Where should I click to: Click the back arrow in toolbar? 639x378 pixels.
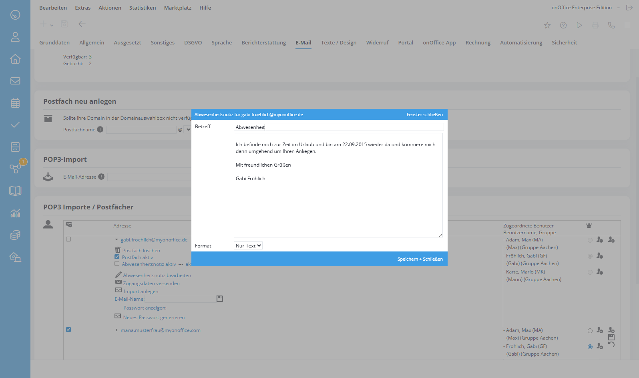(x=82, y=24)
